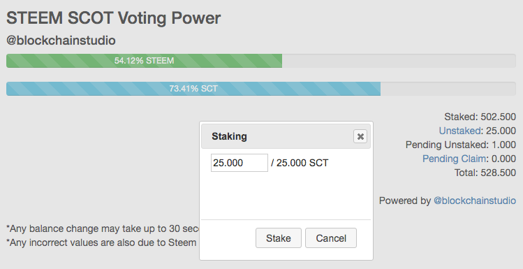This screenshot has width=523, height=269.
Task: Close the Staking dialog with X icon
Action: coord(360,136)
